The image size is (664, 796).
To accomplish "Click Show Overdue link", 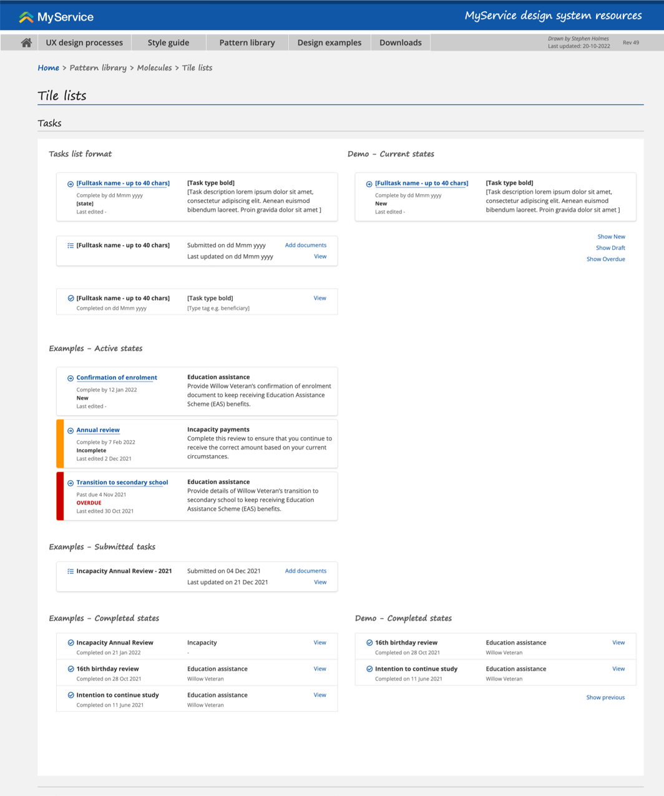I will (x=605, y=259).
